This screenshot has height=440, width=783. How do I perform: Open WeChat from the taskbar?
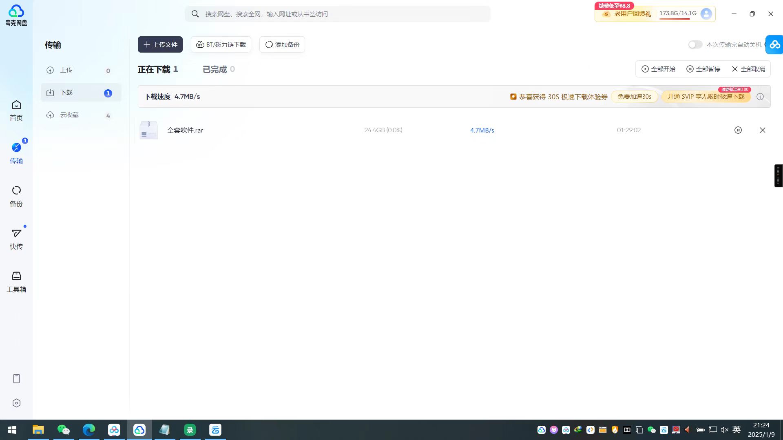click(63, 430)
